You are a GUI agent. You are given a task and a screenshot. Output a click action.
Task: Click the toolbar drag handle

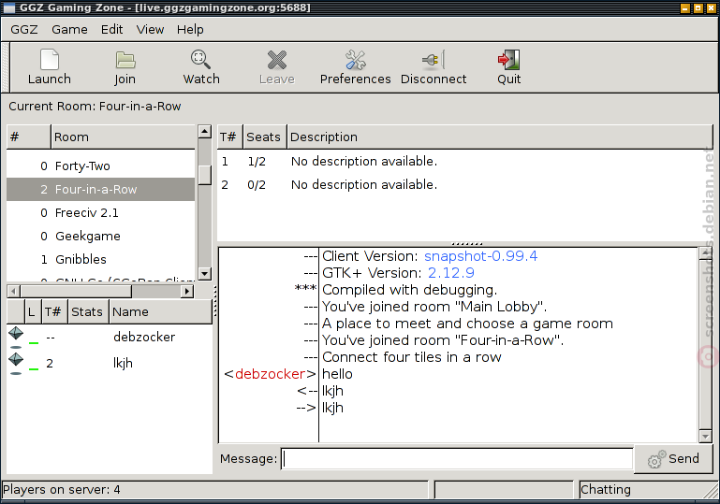(6, 67)
